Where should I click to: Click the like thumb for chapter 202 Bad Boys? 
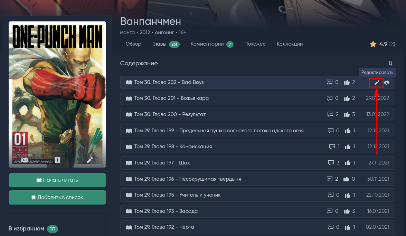pyautogui.click(x=347, y=82)
